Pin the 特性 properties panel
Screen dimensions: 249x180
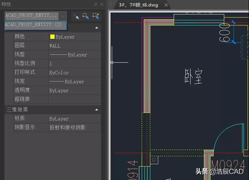(x=95, y=4)
